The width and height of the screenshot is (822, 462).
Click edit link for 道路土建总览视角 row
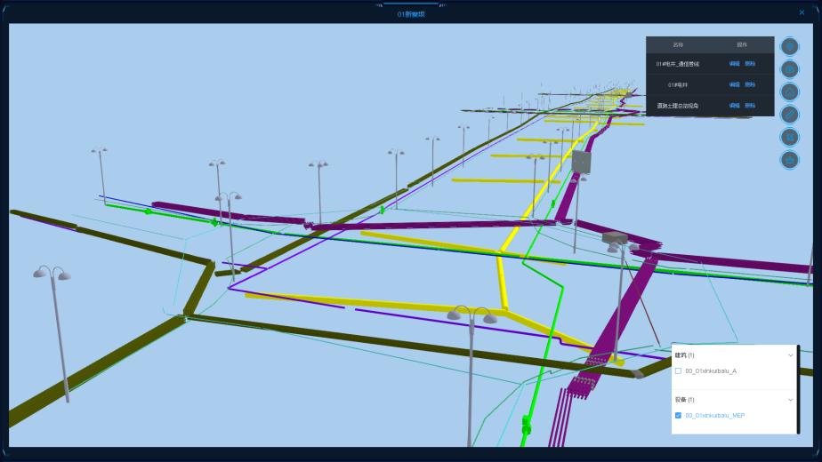(x=734, y=105)
